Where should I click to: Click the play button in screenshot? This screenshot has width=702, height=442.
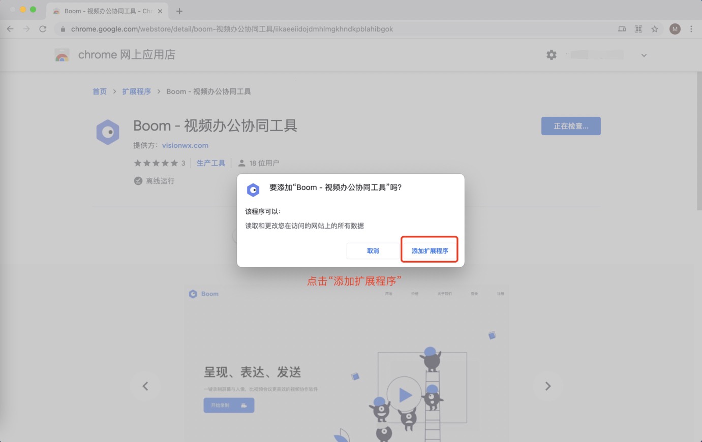pyautogui.click(x=404, y=394)
